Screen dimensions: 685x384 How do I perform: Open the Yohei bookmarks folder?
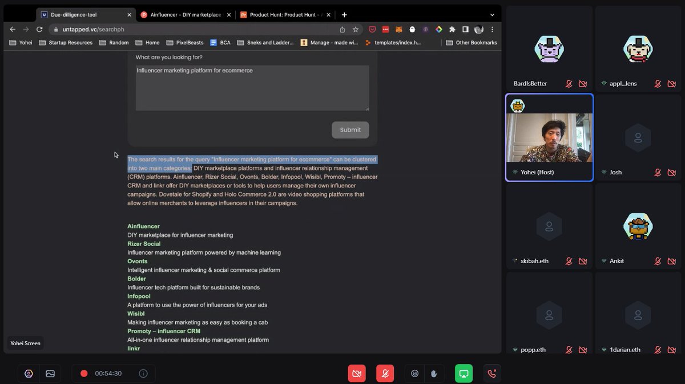[21, 43]
